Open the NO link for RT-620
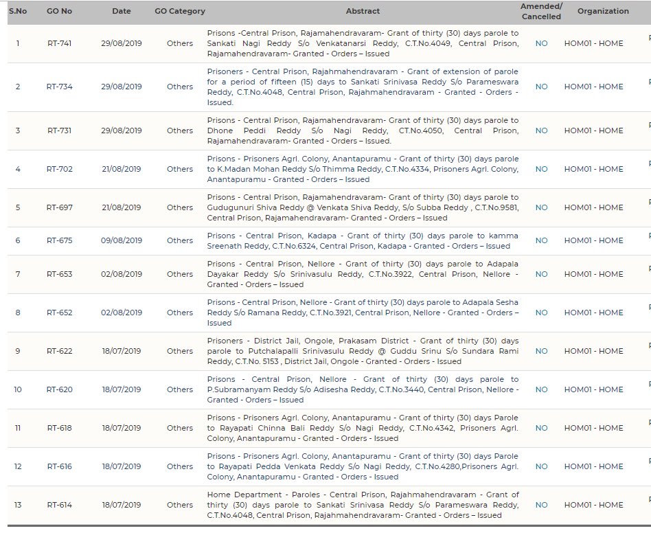This screenshot has height=533, width=651. click(541, 389)
